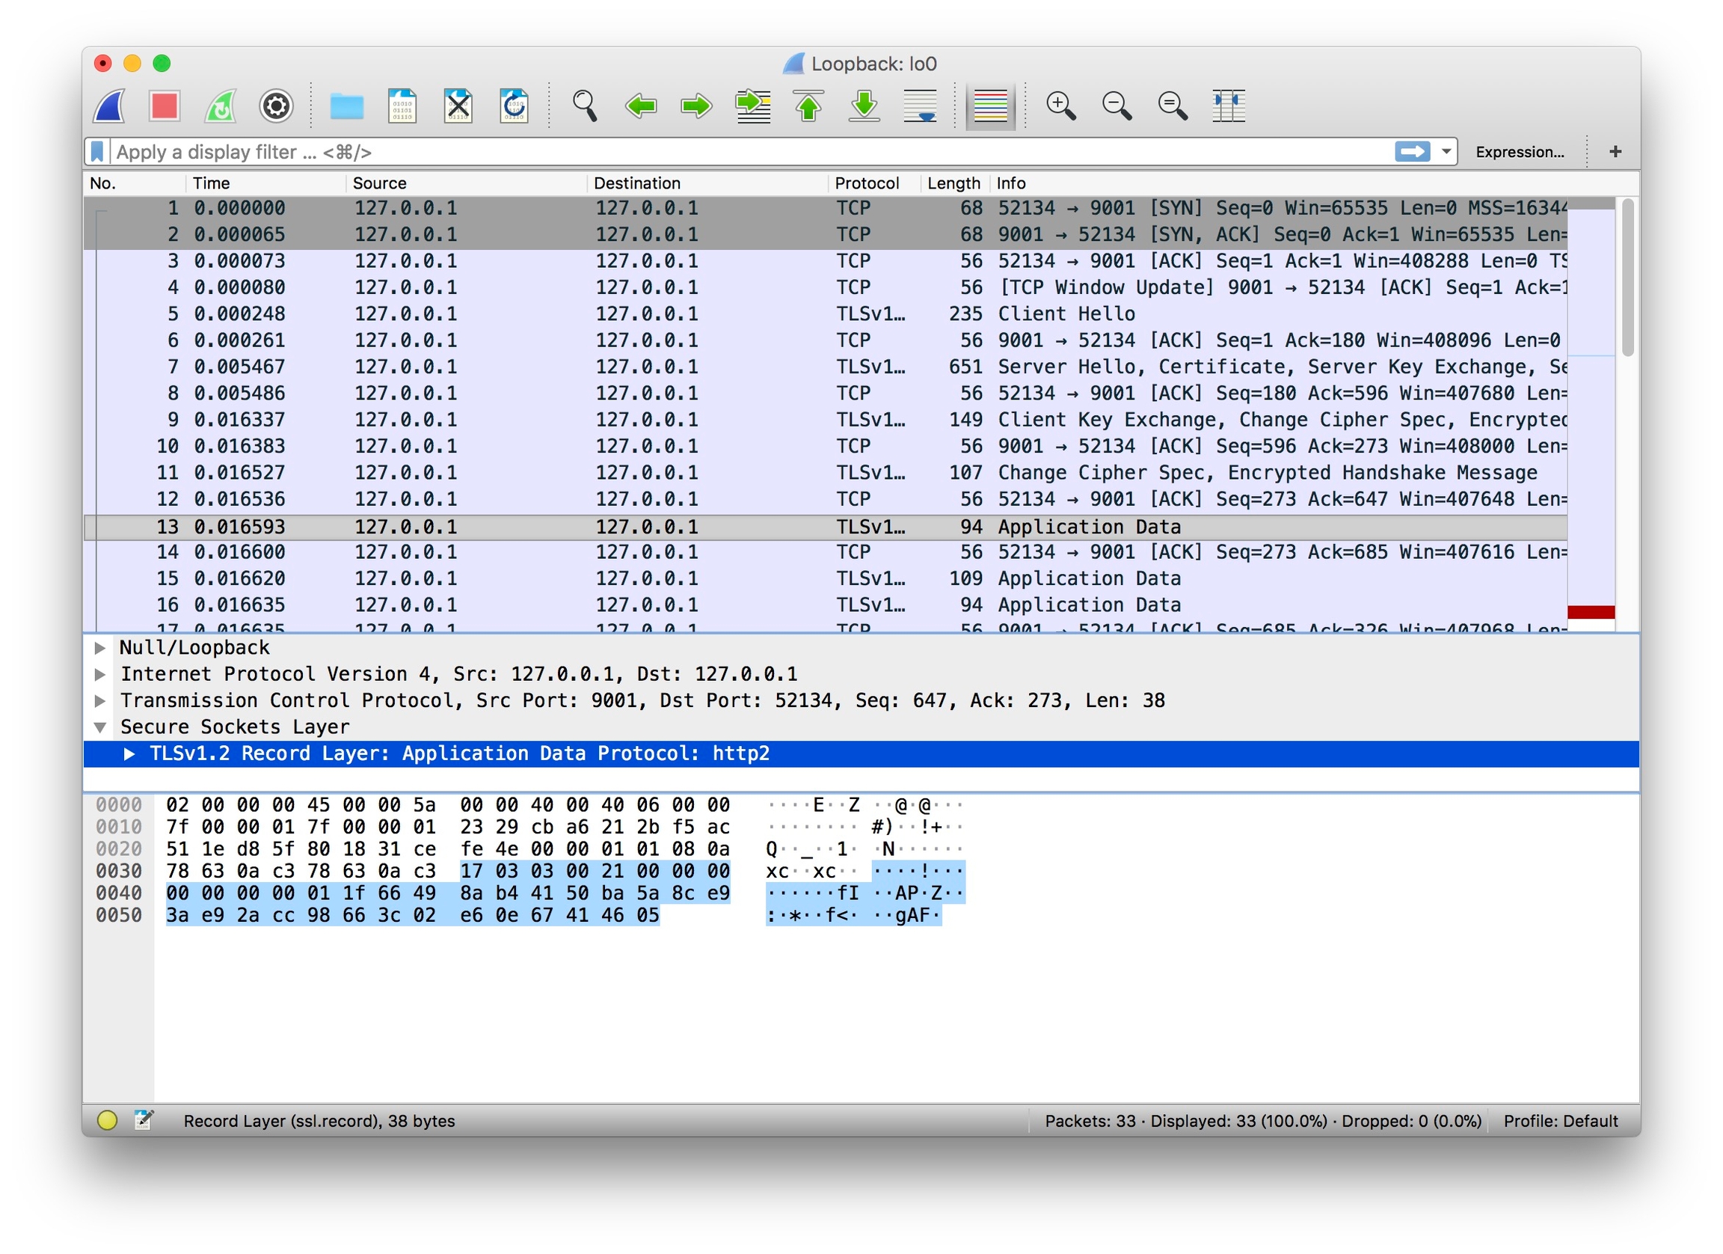Image resolution: width=1723 pixels, height=1254 pixels.
Task: Restart the current capture with green fin icon
Action: [x=221, y=105]
